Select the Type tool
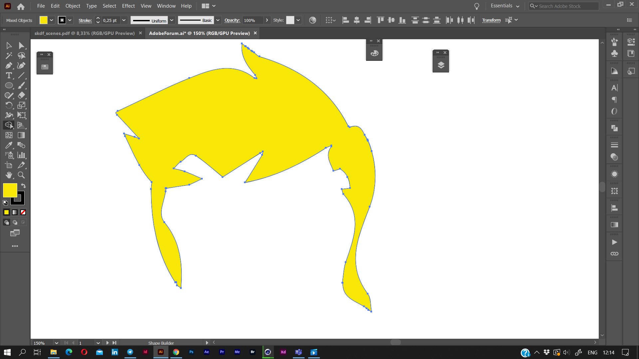Screen dimensions: 639x359 coord(9,75)
